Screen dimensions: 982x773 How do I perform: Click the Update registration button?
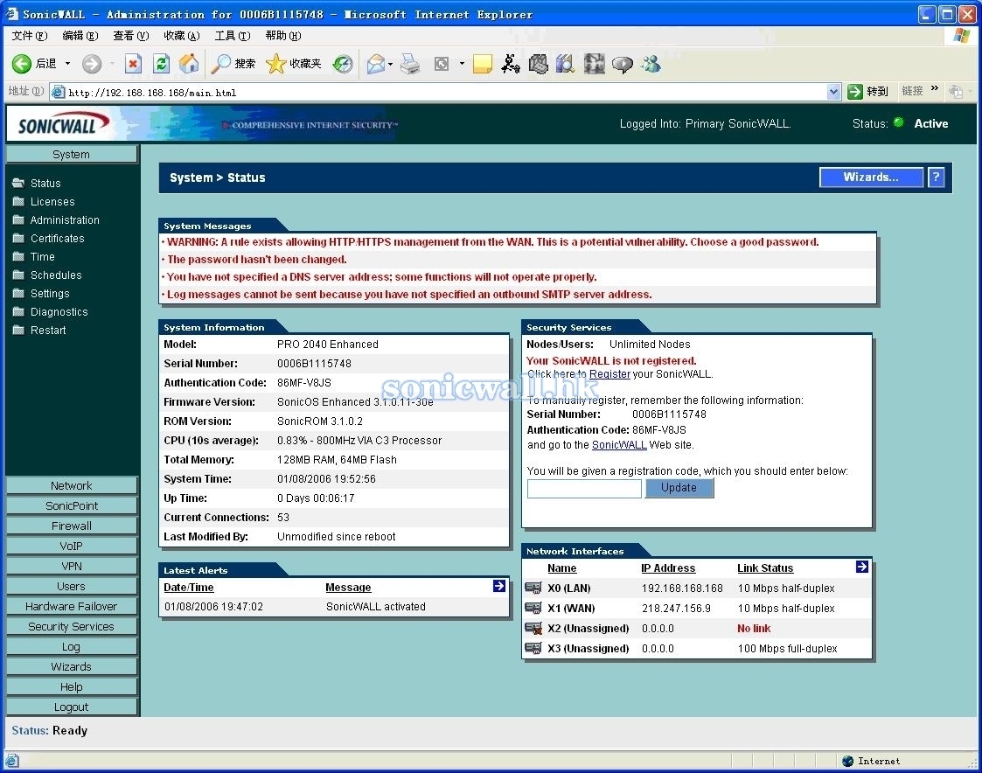coord(679,487)
